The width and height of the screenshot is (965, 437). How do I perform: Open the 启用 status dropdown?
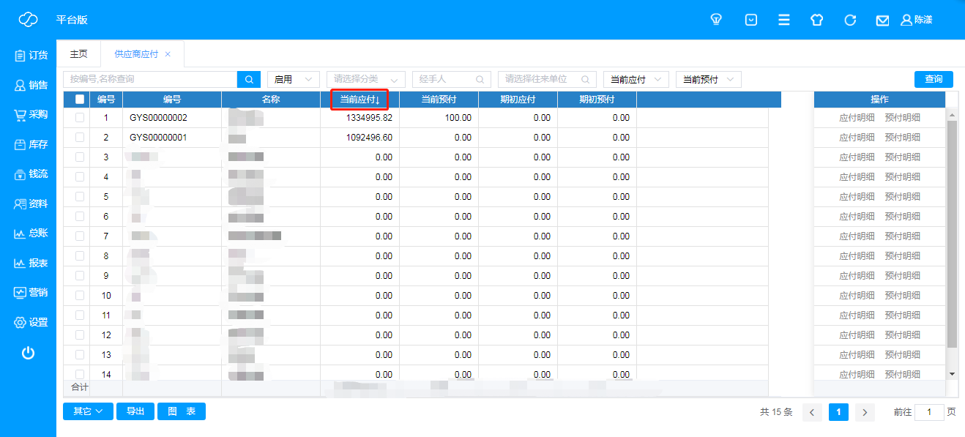tap(293, 79)
